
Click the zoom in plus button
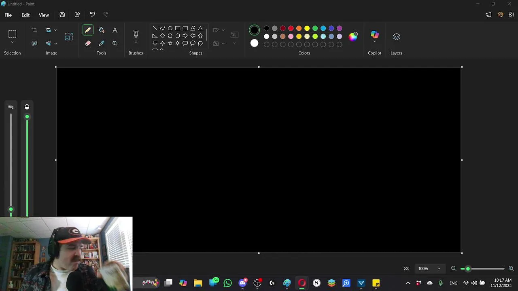511,269
